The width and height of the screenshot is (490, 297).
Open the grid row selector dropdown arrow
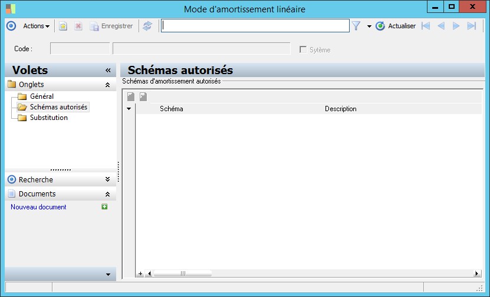tap(129, 109)
